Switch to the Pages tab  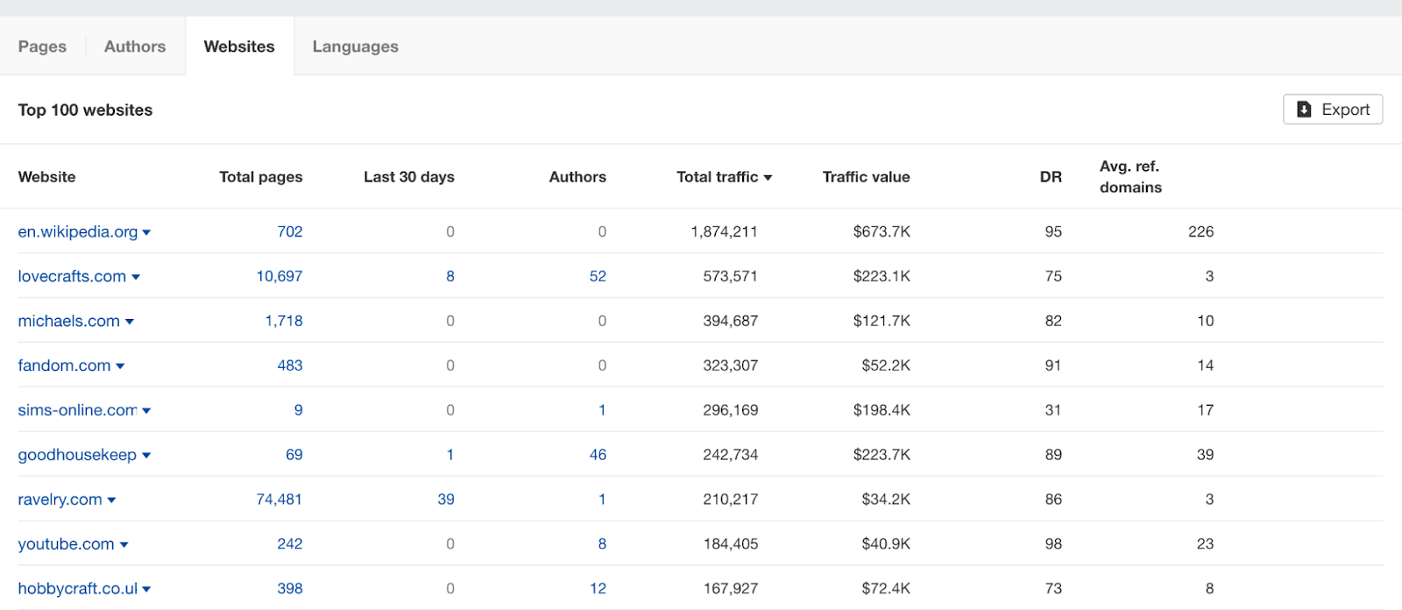coord(42,46)
